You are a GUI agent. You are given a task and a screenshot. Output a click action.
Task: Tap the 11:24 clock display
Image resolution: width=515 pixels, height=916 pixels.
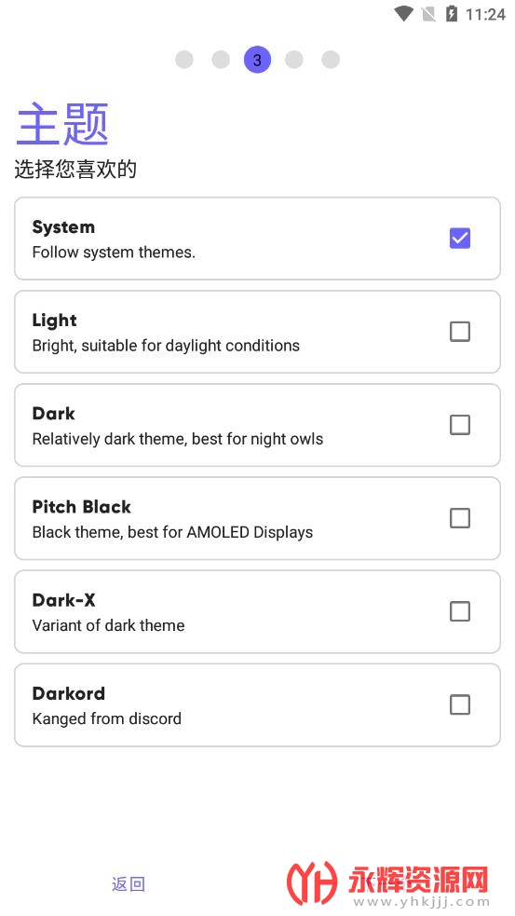[x=485, y=15]
